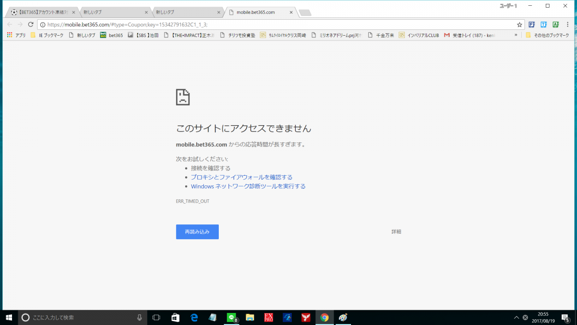Viewport: 577px width, 325px height.
Task: Open the FX PRO app on the taskbar
Action: click(x=269, y=317)
